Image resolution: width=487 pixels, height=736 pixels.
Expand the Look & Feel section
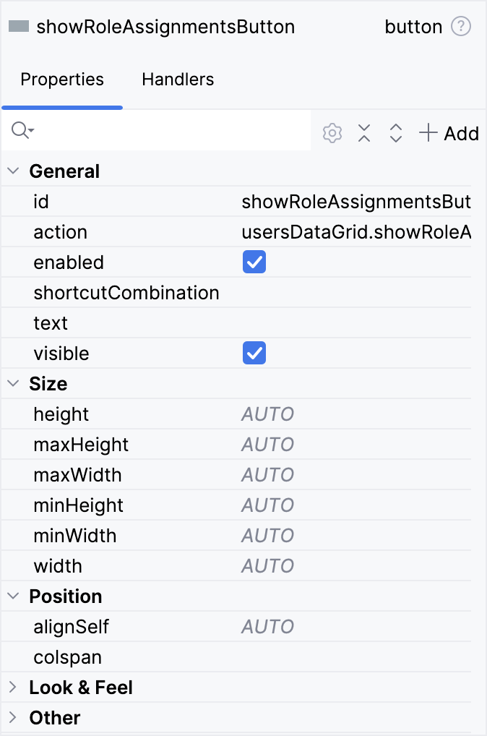[x=12, y=688]
